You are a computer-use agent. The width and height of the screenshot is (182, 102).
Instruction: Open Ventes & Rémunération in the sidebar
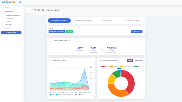(13, 15)
